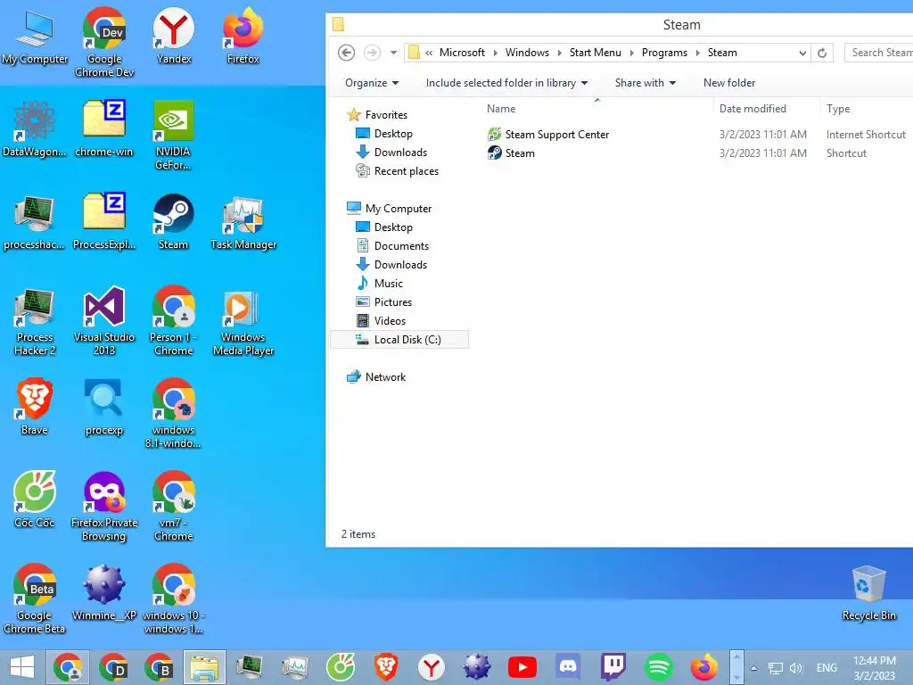Select the Steam desktop shortcut

click(x=174, y=222)
